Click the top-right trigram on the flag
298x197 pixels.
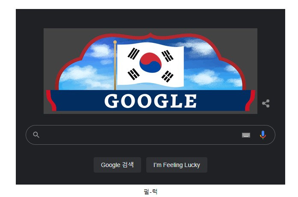[x=168, y=56]
